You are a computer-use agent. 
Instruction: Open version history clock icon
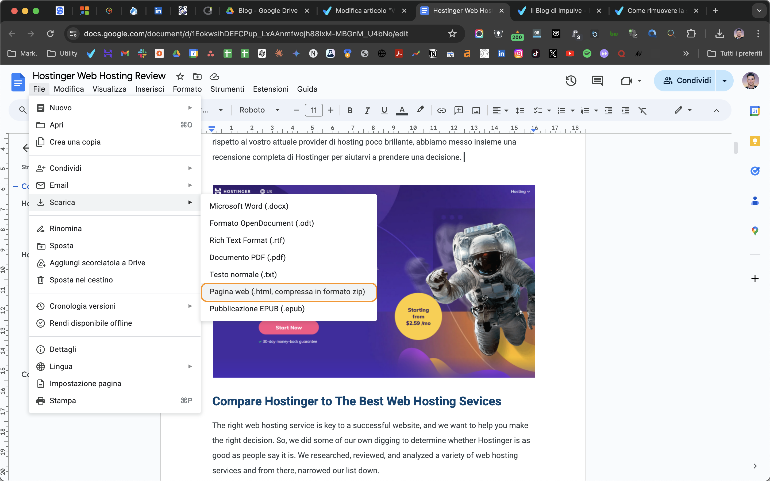[x=571, y=81]
